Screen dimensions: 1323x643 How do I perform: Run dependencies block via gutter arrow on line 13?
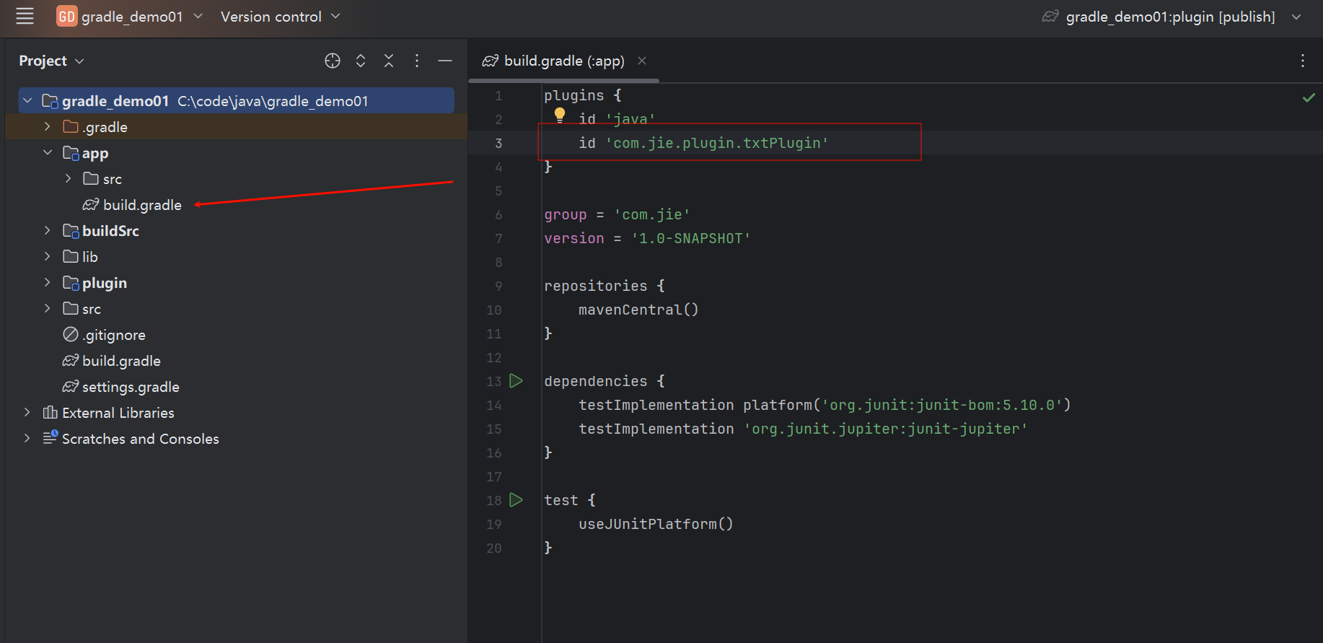tap(516, 380)
